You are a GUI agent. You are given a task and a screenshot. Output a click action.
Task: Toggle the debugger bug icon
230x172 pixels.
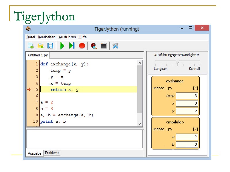pyautogui.click(x=93, y=46)
